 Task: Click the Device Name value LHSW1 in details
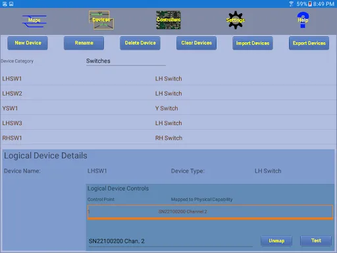point(97,171)
